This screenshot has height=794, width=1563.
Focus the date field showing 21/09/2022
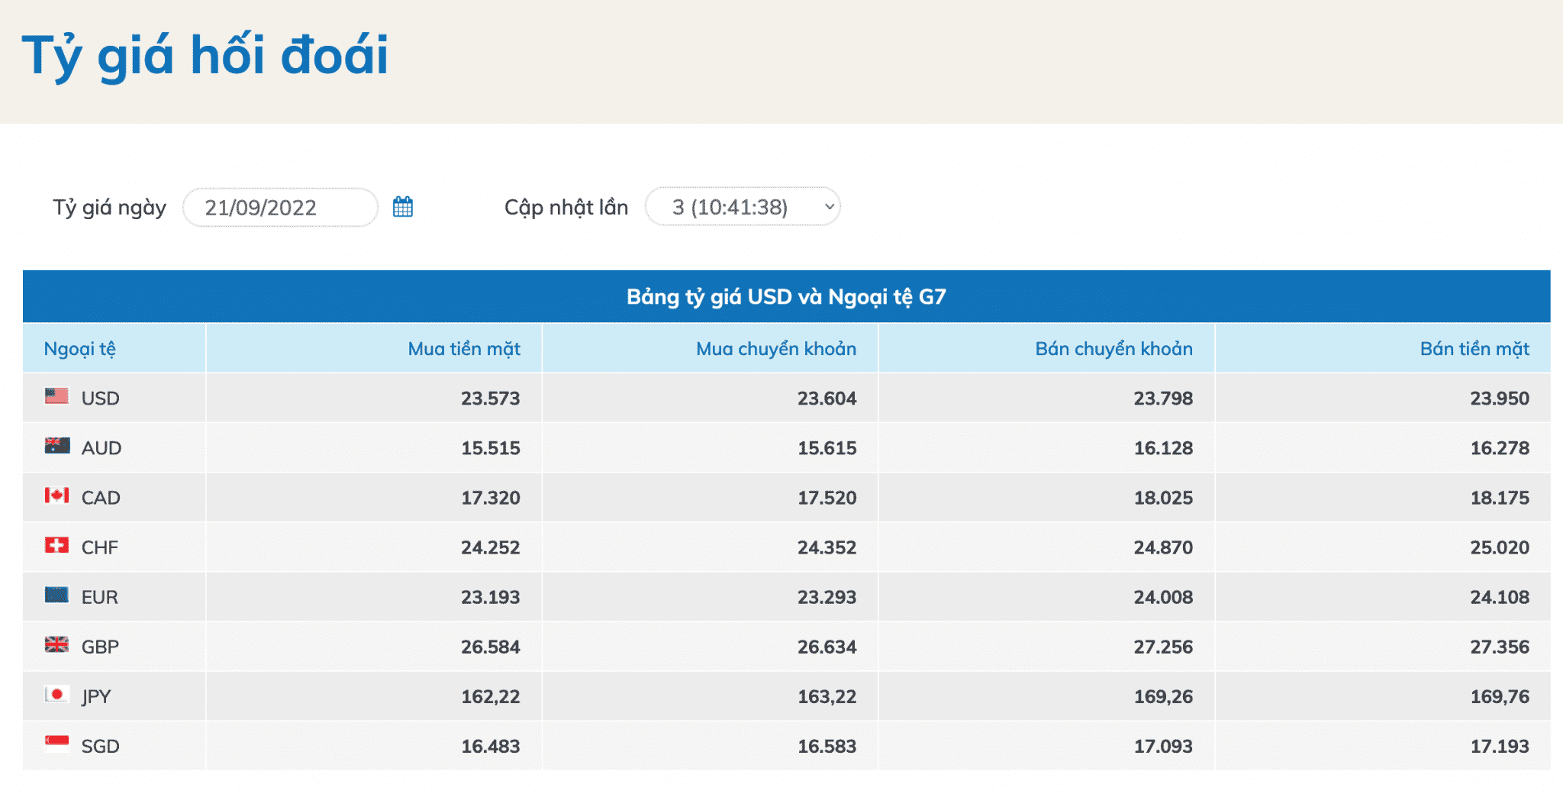279,208
